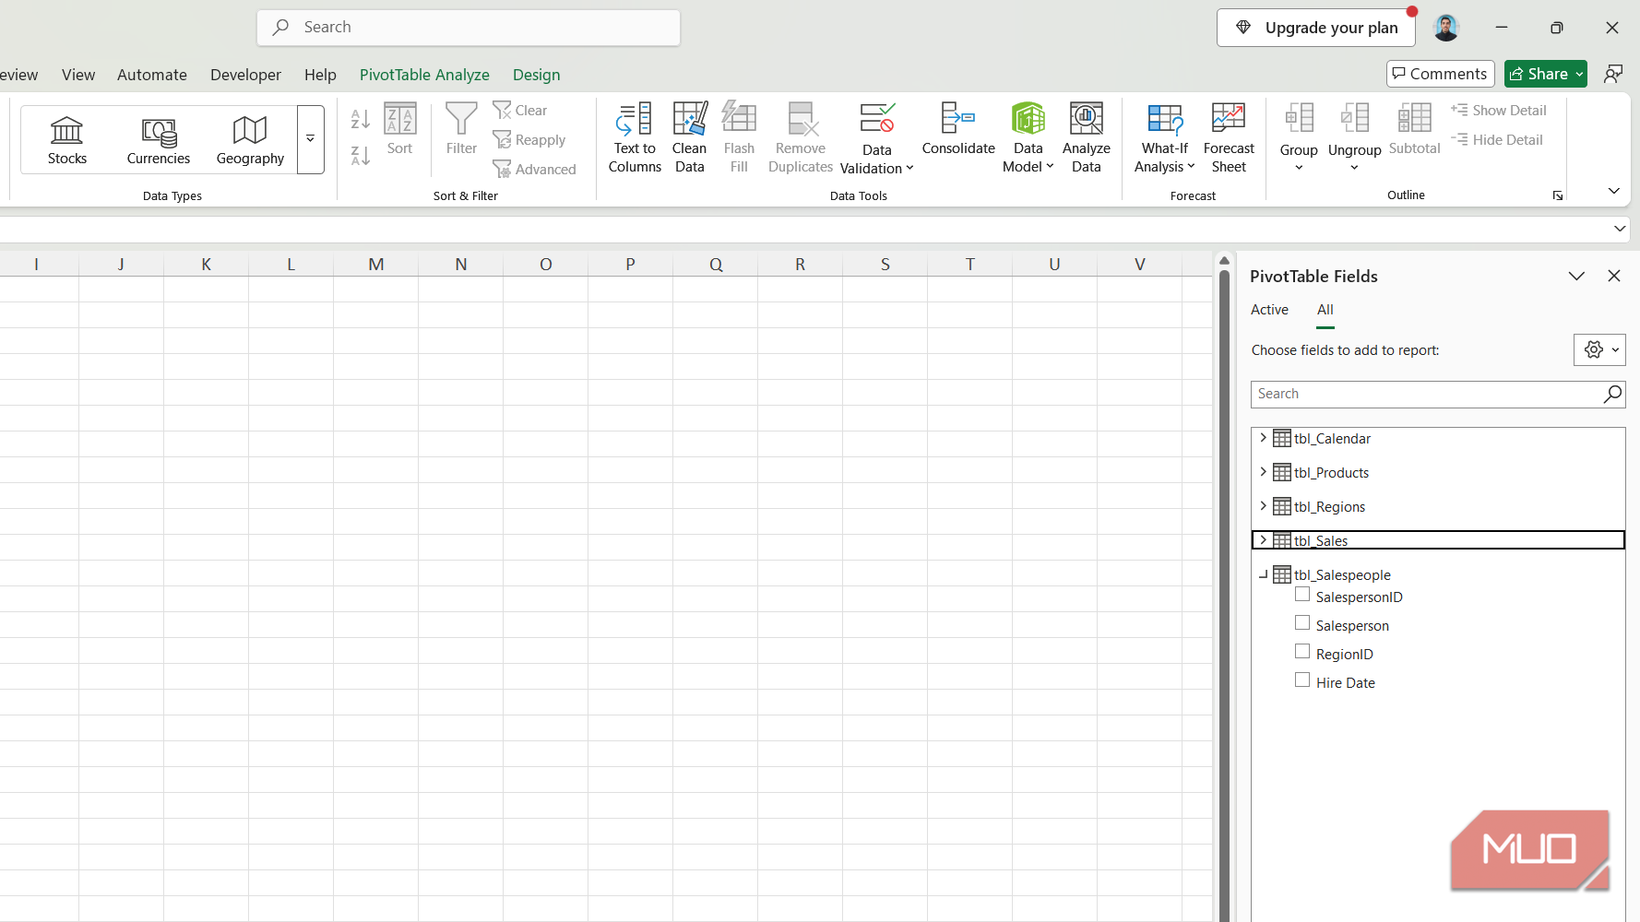Open the Consolidate tool
Image resolution: width=1640 pixels, height=922 pixels.
(958, 129)
